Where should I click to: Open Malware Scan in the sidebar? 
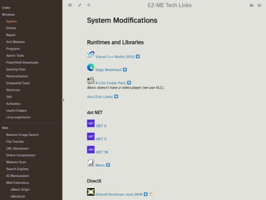click(16, 162)
